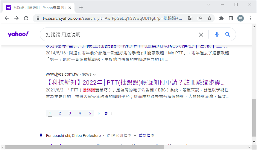Click the scroll up arrow
257x150 pixels.
(x=254, y=26)
